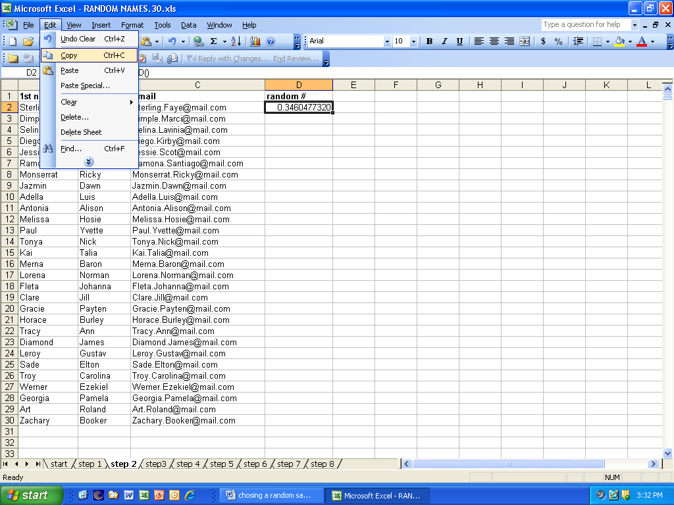Click the Send to Mail Recipient paperclip icon
The image size is (674, 505).
[x=172, y=59]
